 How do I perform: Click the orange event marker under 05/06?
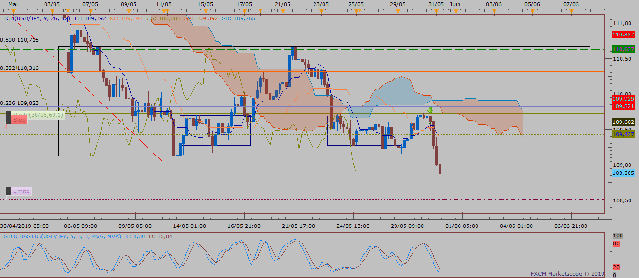tap(532, 10)
